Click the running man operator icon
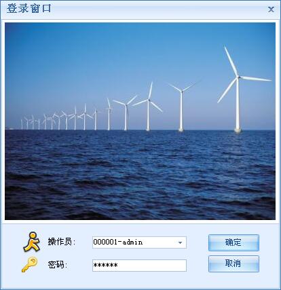 (32, 242)
